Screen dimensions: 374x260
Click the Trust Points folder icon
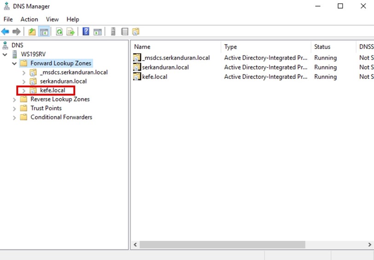pos(23,108)
